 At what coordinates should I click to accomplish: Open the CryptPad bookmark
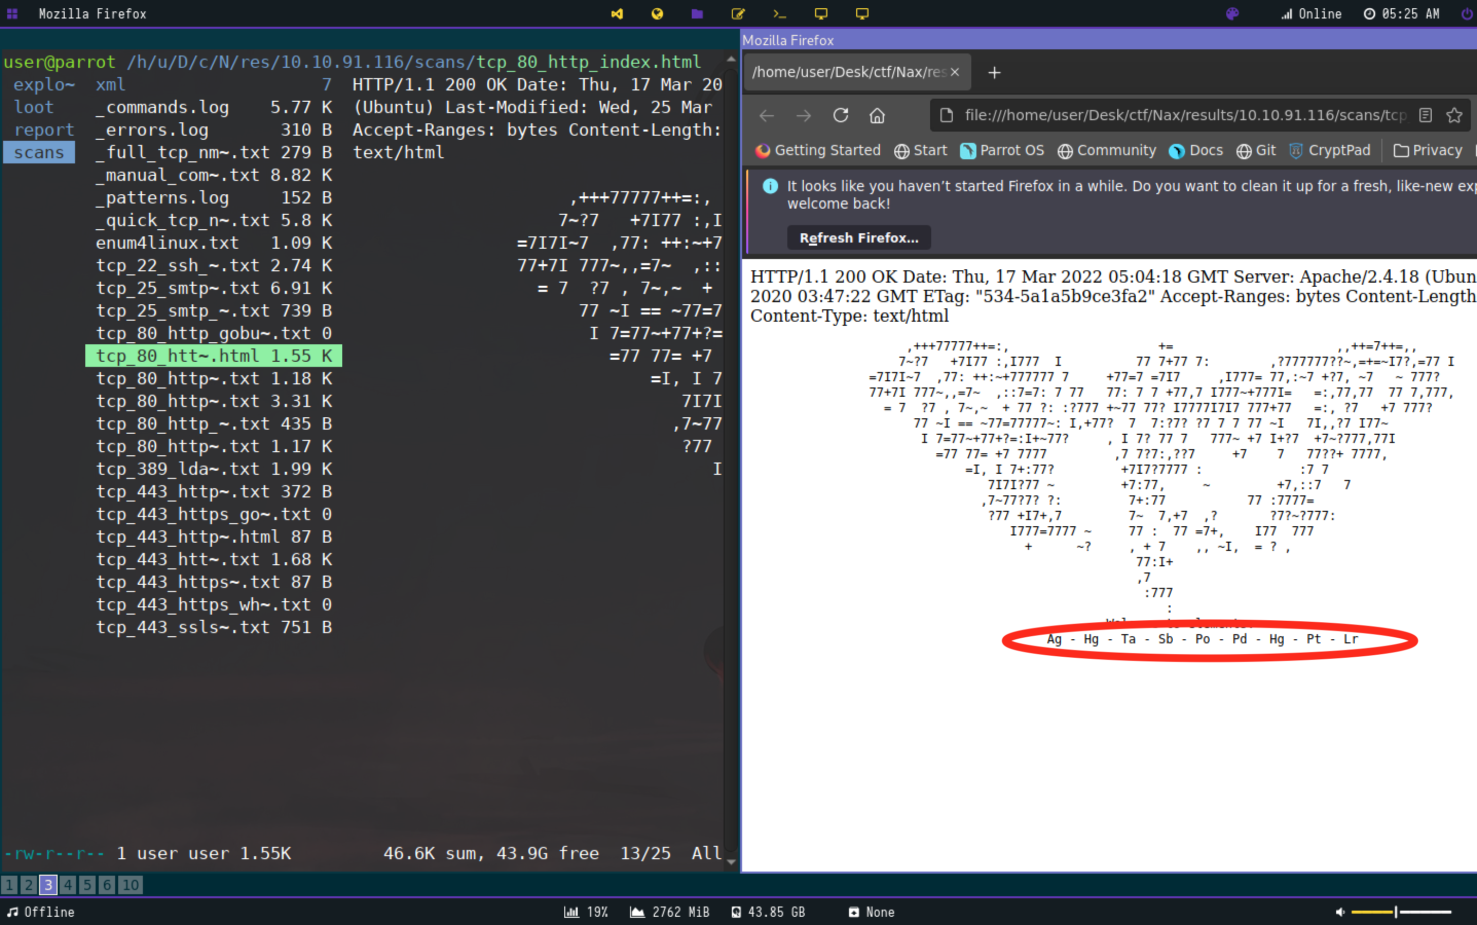(1330, 151)
